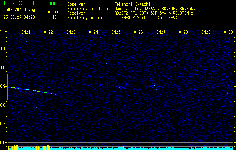
Task: Click the 25.09.27 04:20 timestamp
Action: 19,17
